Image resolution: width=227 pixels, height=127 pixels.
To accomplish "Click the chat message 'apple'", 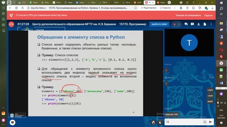I will 210,101.
